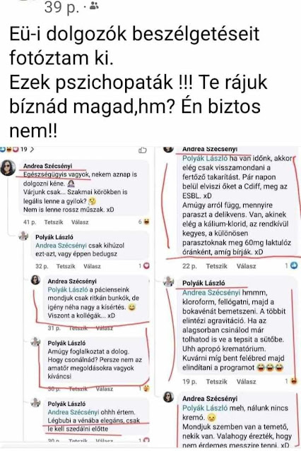Click Válasz under the 22 p. comment

247,266
